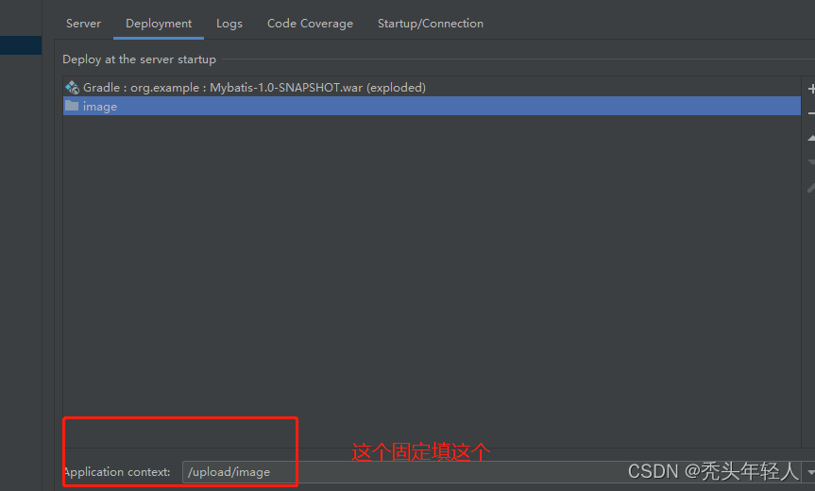Remove selected deployment with minus icon
Screen dimensions: 815x491
[x=811, y=113]
